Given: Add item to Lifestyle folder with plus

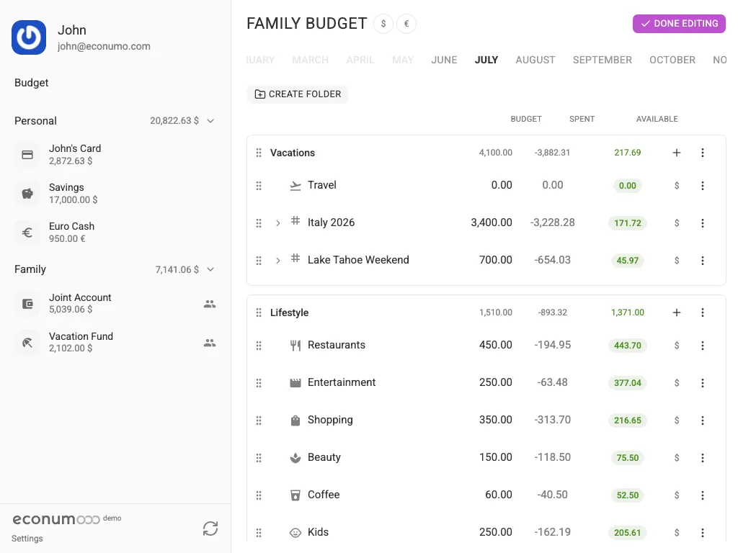Looking at the screenshot, I should click(x=676, y=313).
